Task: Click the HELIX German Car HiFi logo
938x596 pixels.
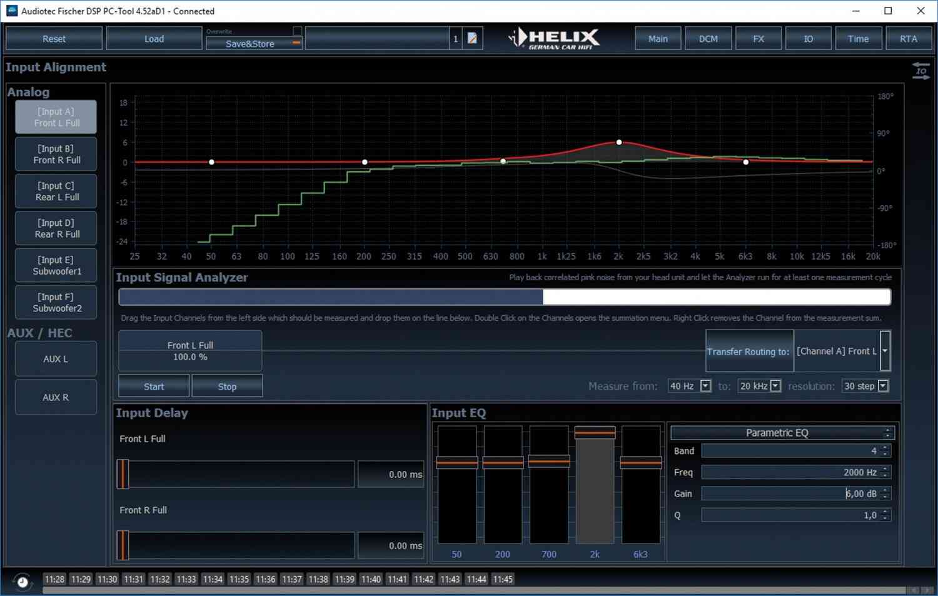Action: [x=554, y=39]
